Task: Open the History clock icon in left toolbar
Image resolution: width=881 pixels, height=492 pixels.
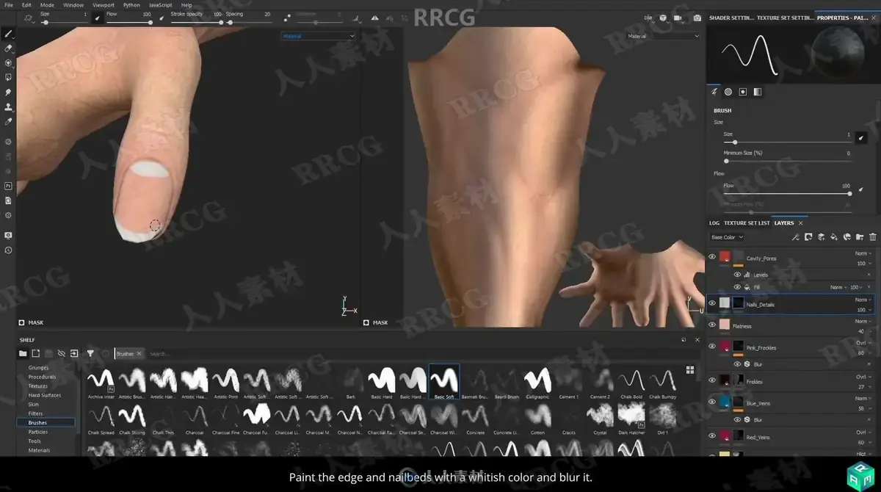Action: pyautogui.click(x=8, y=250)
